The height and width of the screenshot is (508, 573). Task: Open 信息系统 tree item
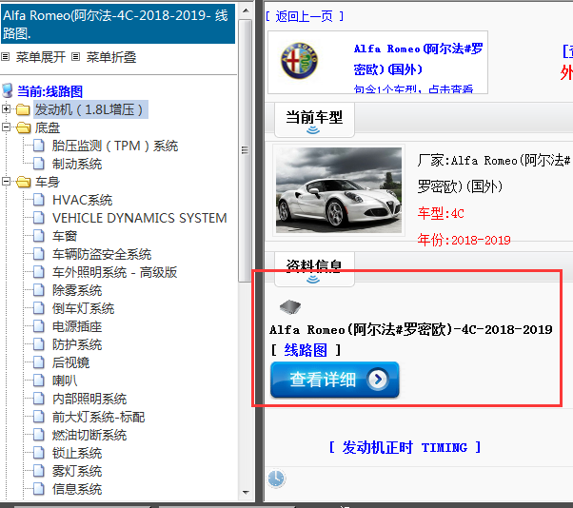click(x=77, y=489)
